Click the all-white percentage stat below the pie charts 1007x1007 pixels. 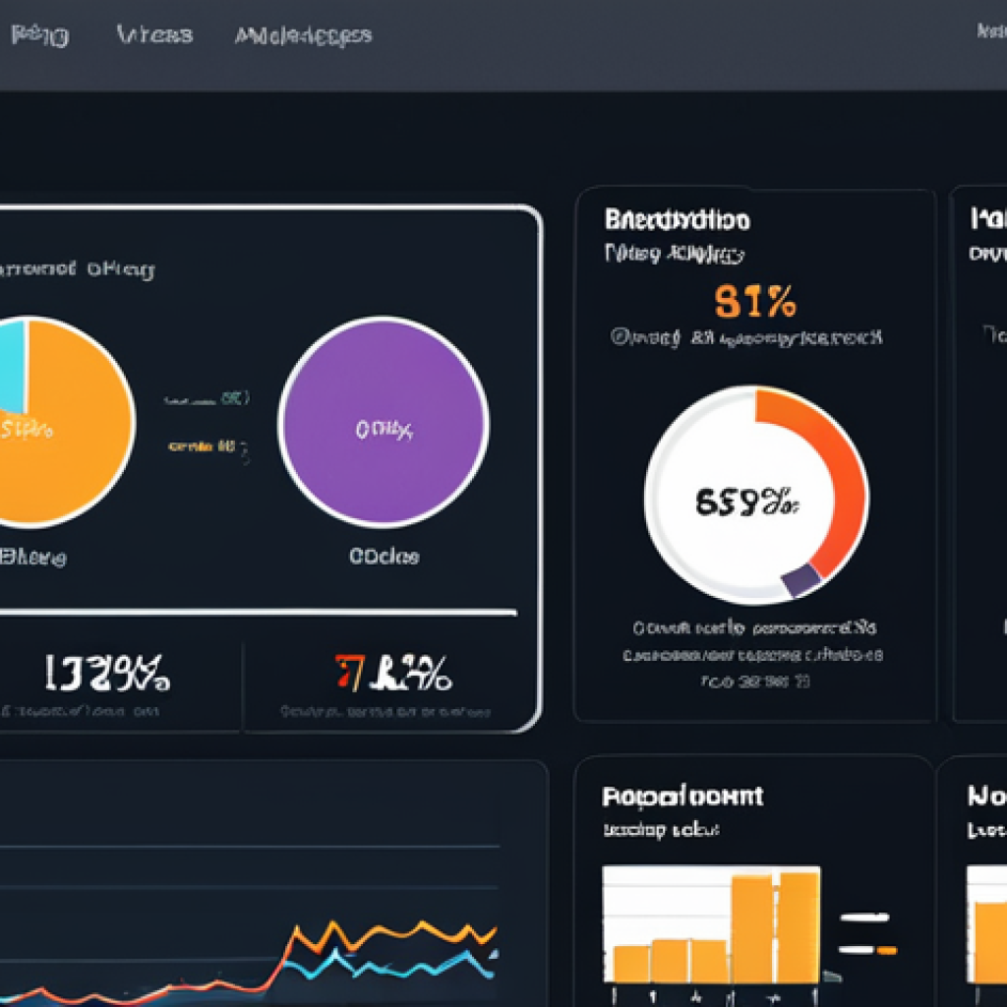pyautogui.click(x=107, y=673)
